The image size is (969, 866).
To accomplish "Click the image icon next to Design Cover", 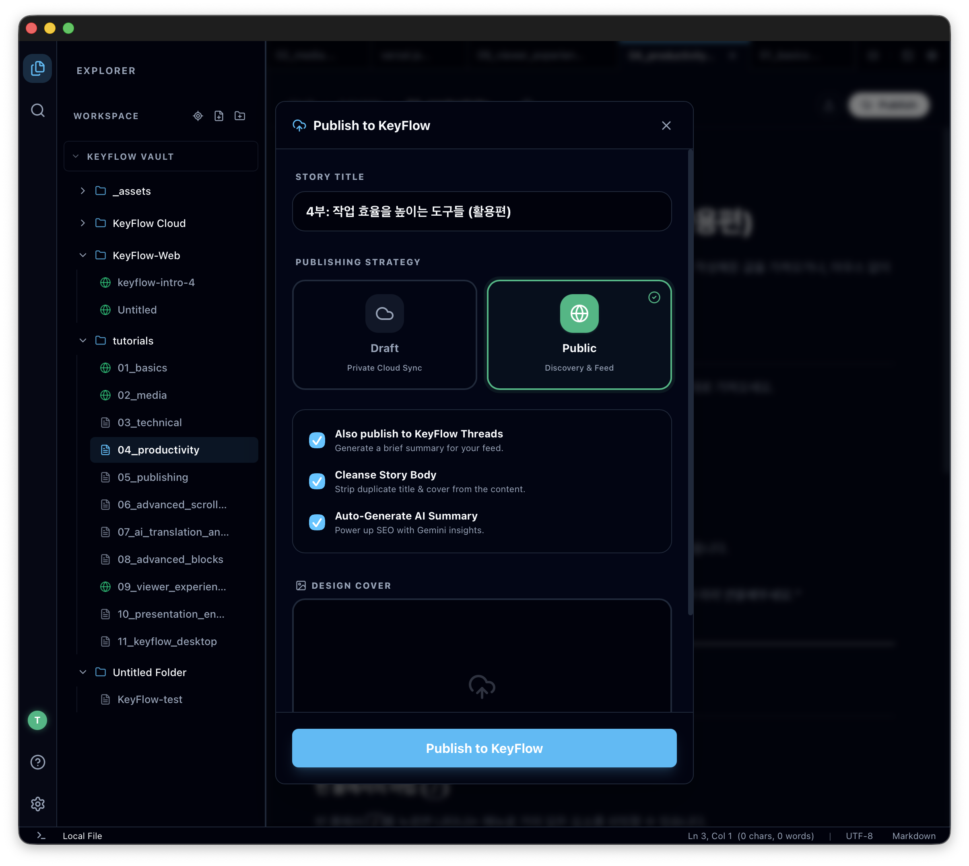I will (301, 586).
